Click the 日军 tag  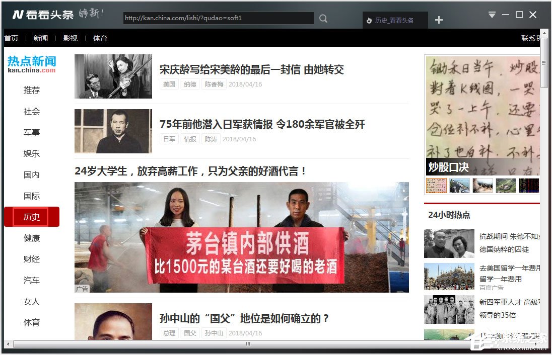click(169, 139)
